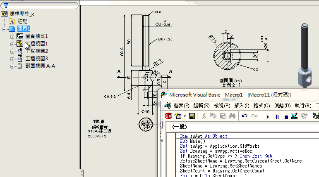This screenshot has height=177, width=319.
Task: Select 工程視圖3 in the feature tree
Action: tap(37, 59)
